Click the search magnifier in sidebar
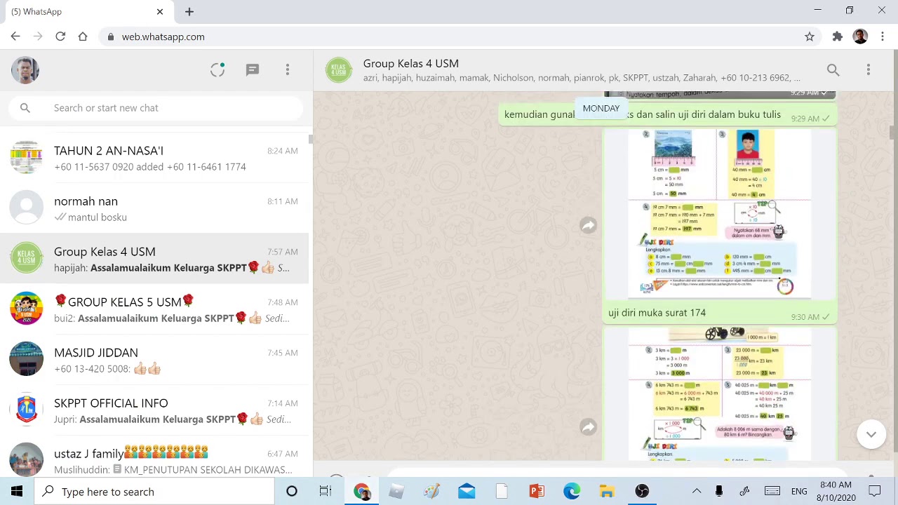Screen dimensions: 898x505 pos(25,108)
